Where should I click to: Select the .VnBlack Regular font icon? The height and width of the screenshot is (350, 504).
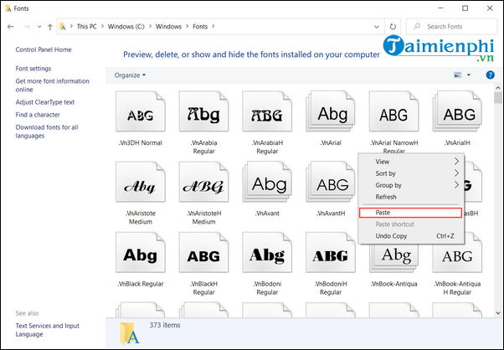[x=141, y=253]
